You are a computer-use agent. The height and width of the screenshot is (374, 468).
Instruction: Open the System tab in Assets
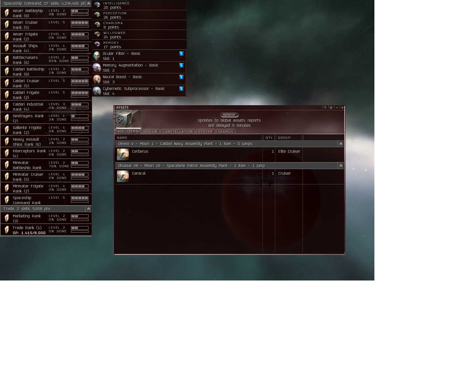205,131
